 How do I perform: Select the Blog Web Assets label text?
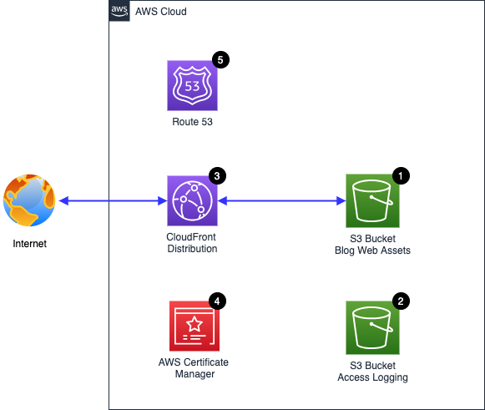pos(372,251)
